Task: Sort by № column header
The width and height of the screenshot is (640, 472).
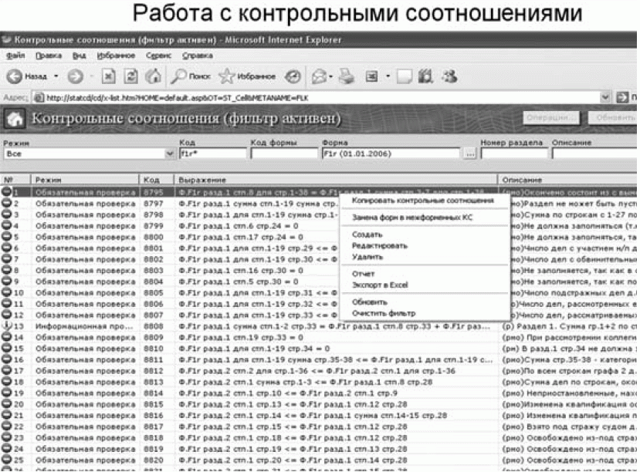Action: tap(15, 180)
